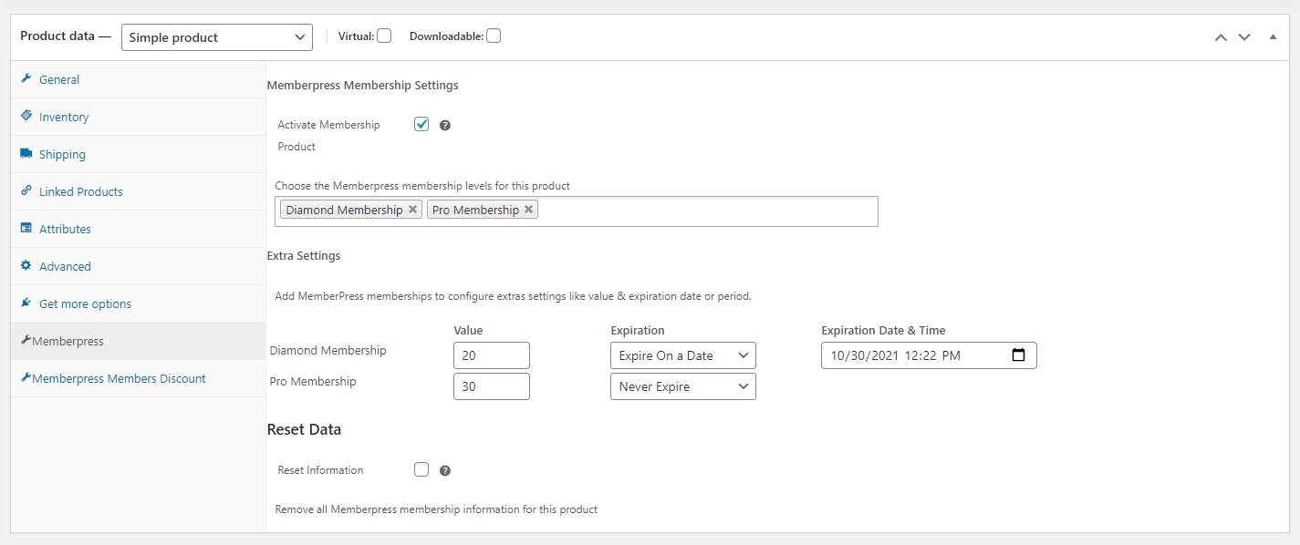Open the Never Expire dropdown for Pro Membership
1300x545 pixels.
click(683, 386)
